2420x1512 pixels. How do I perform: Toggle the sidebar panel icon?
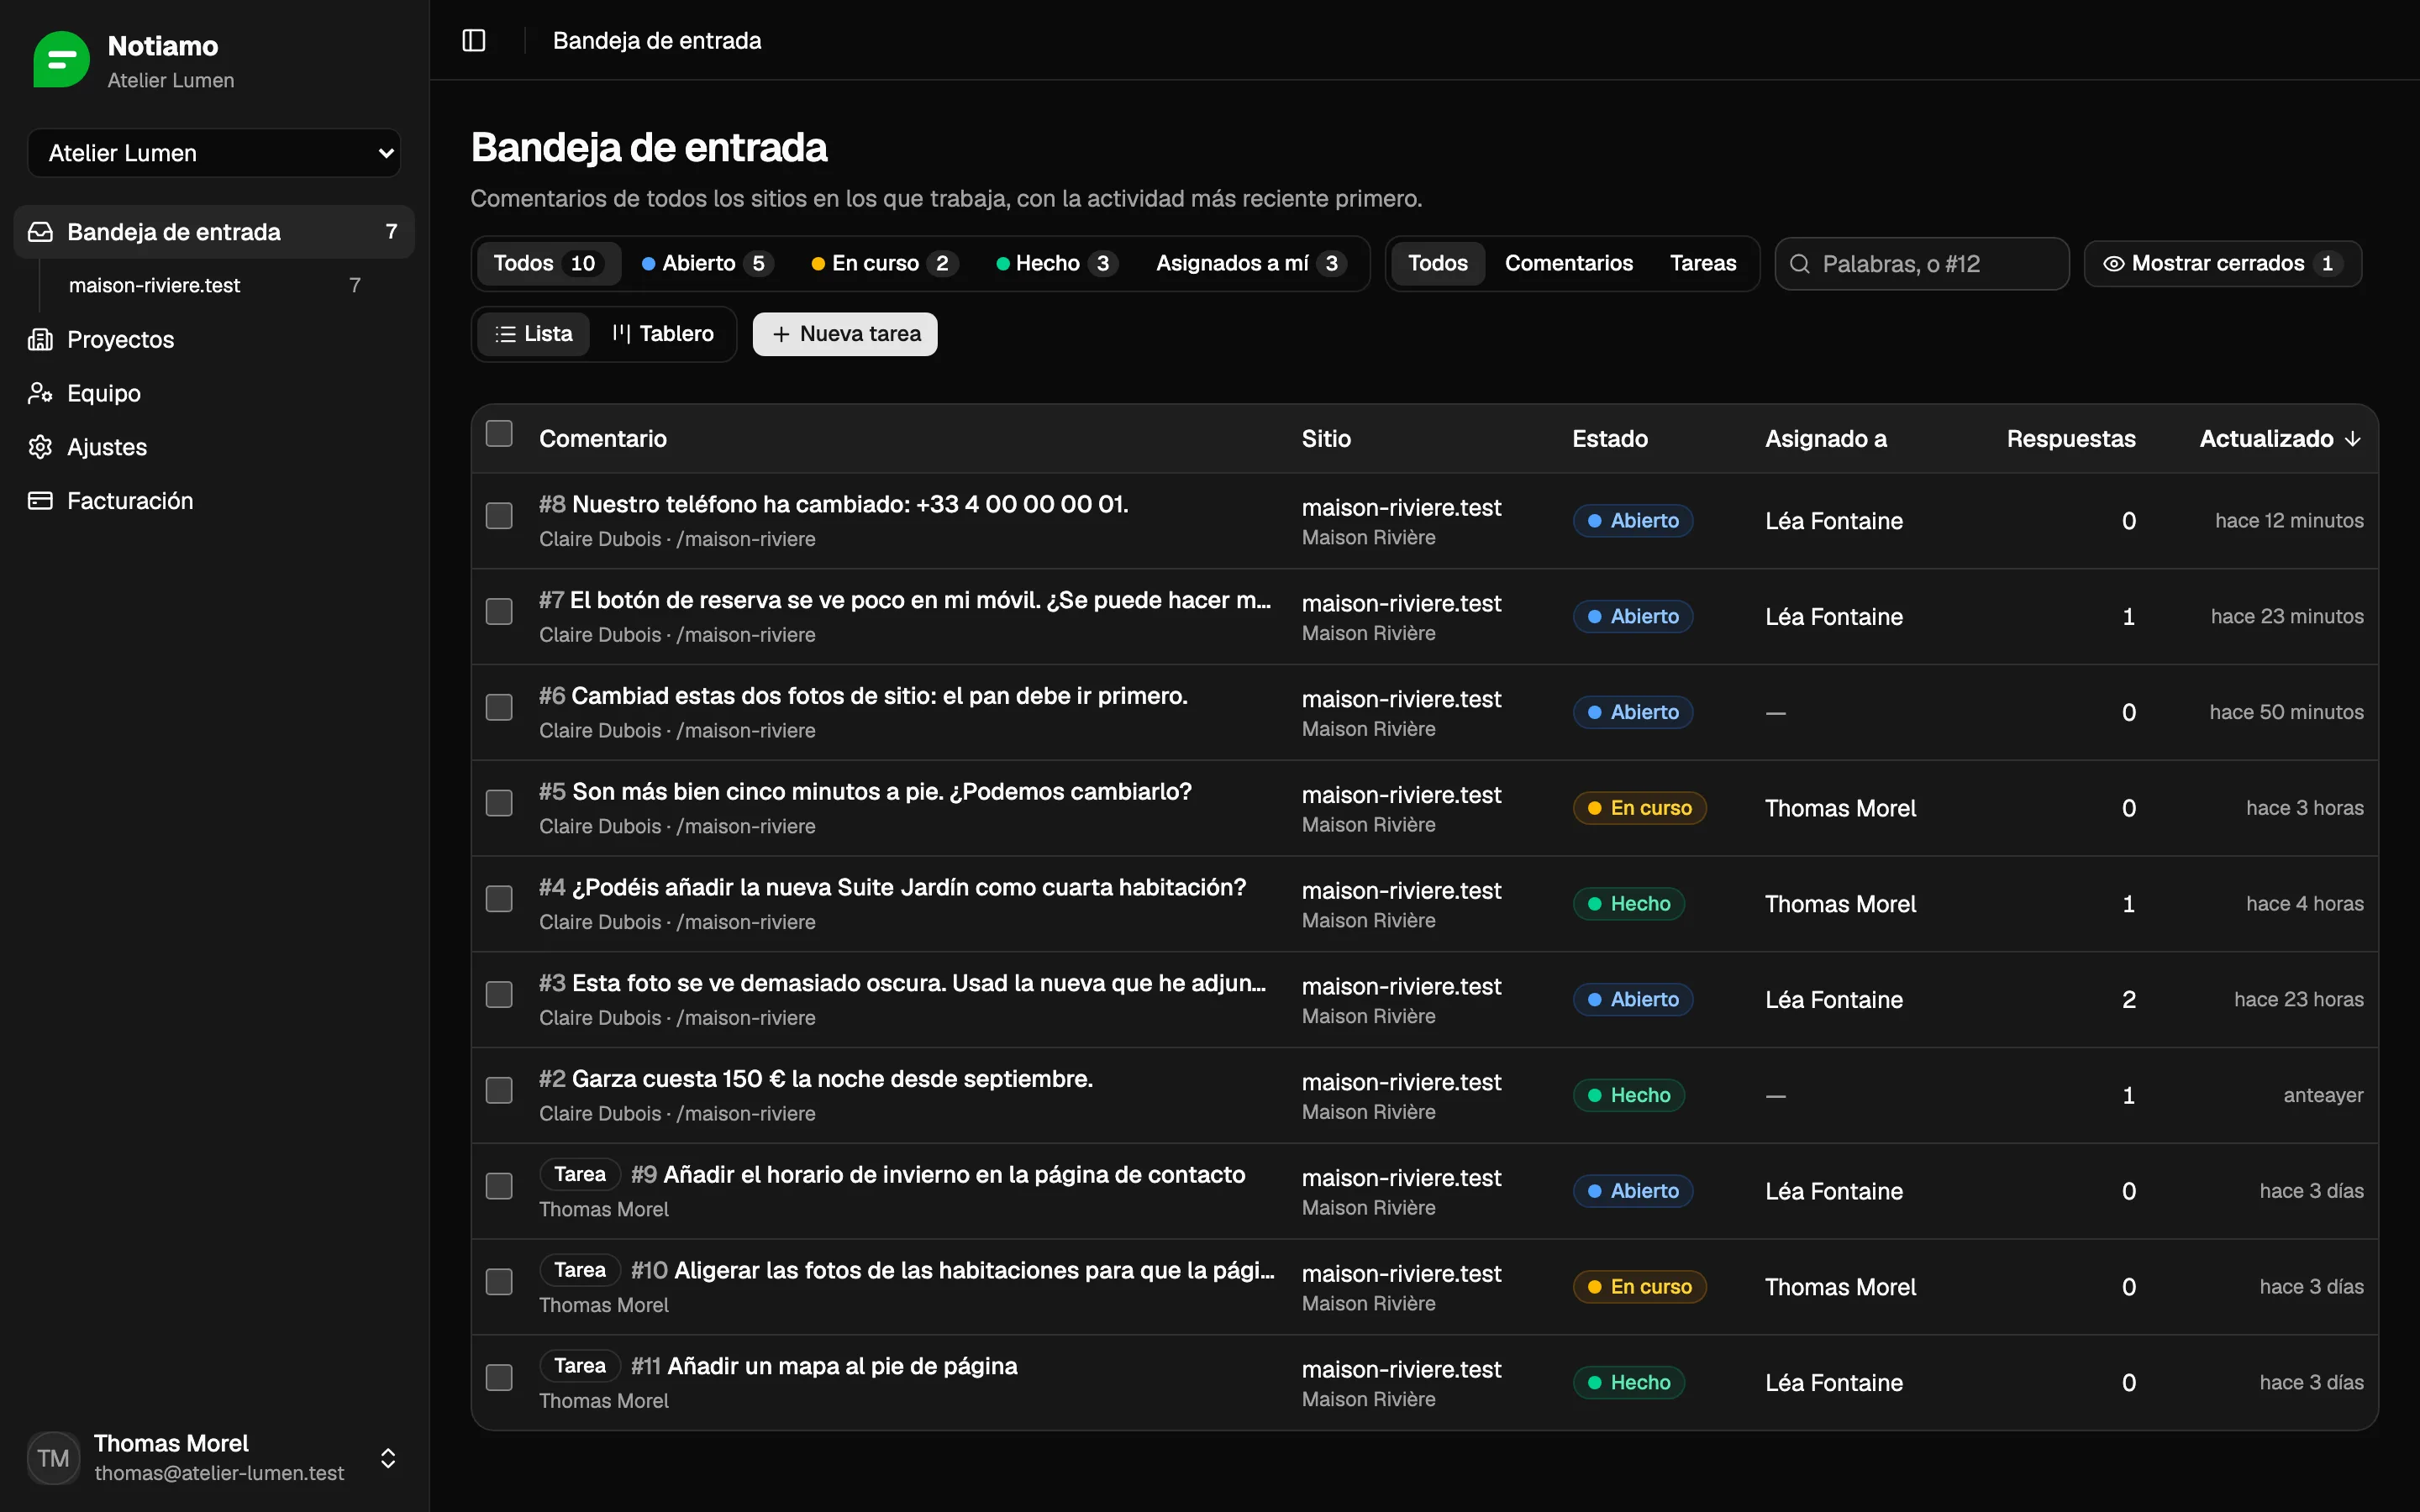coord(474,40)
